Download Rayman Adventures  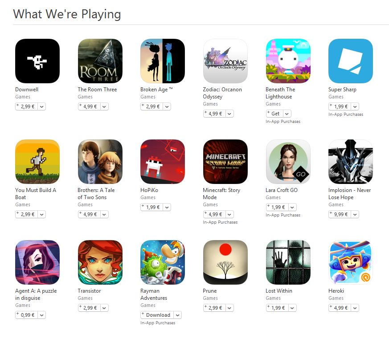pos(157,315)
